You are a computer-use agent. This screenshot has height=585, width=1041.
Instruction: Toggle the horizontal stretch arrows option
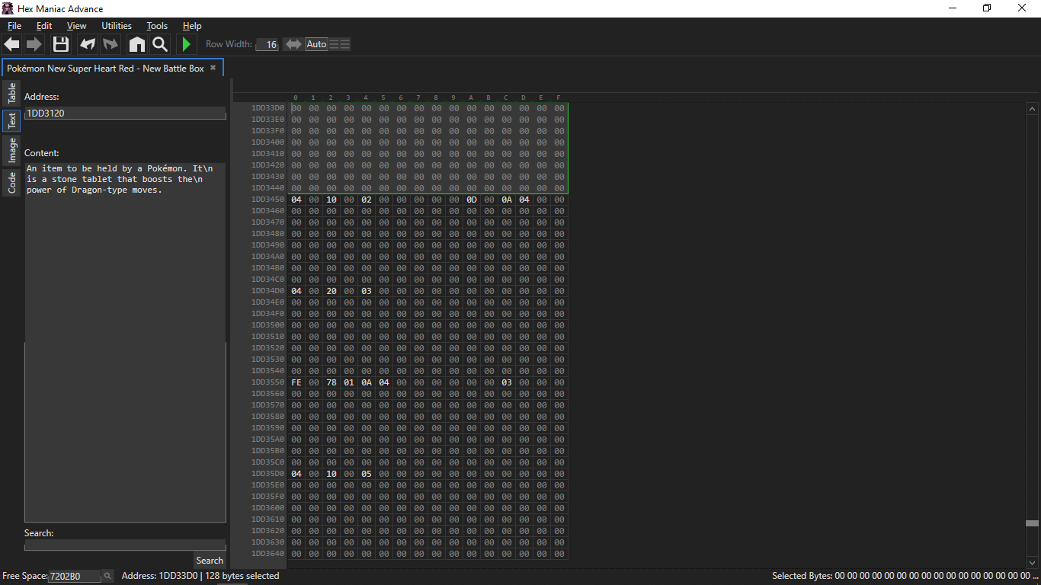(293, 44)
